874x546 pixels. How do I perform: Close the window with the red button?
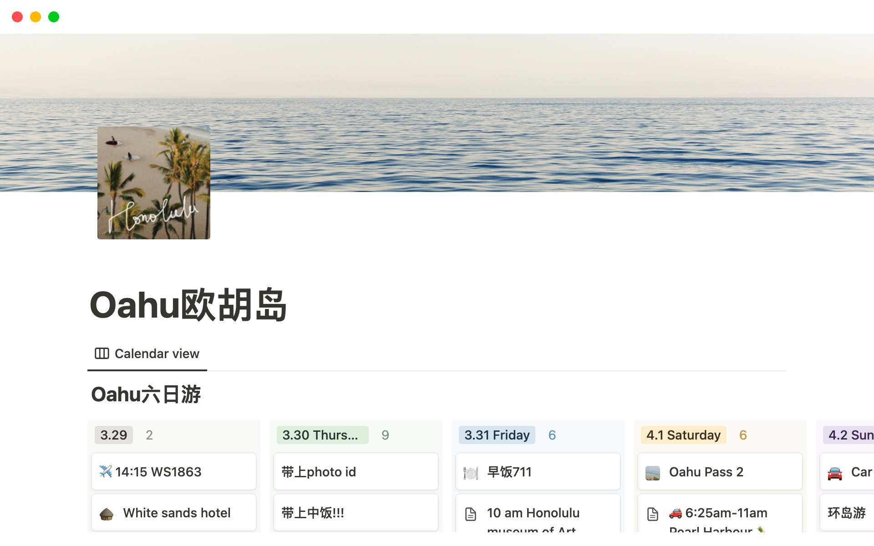coord(17,17)
